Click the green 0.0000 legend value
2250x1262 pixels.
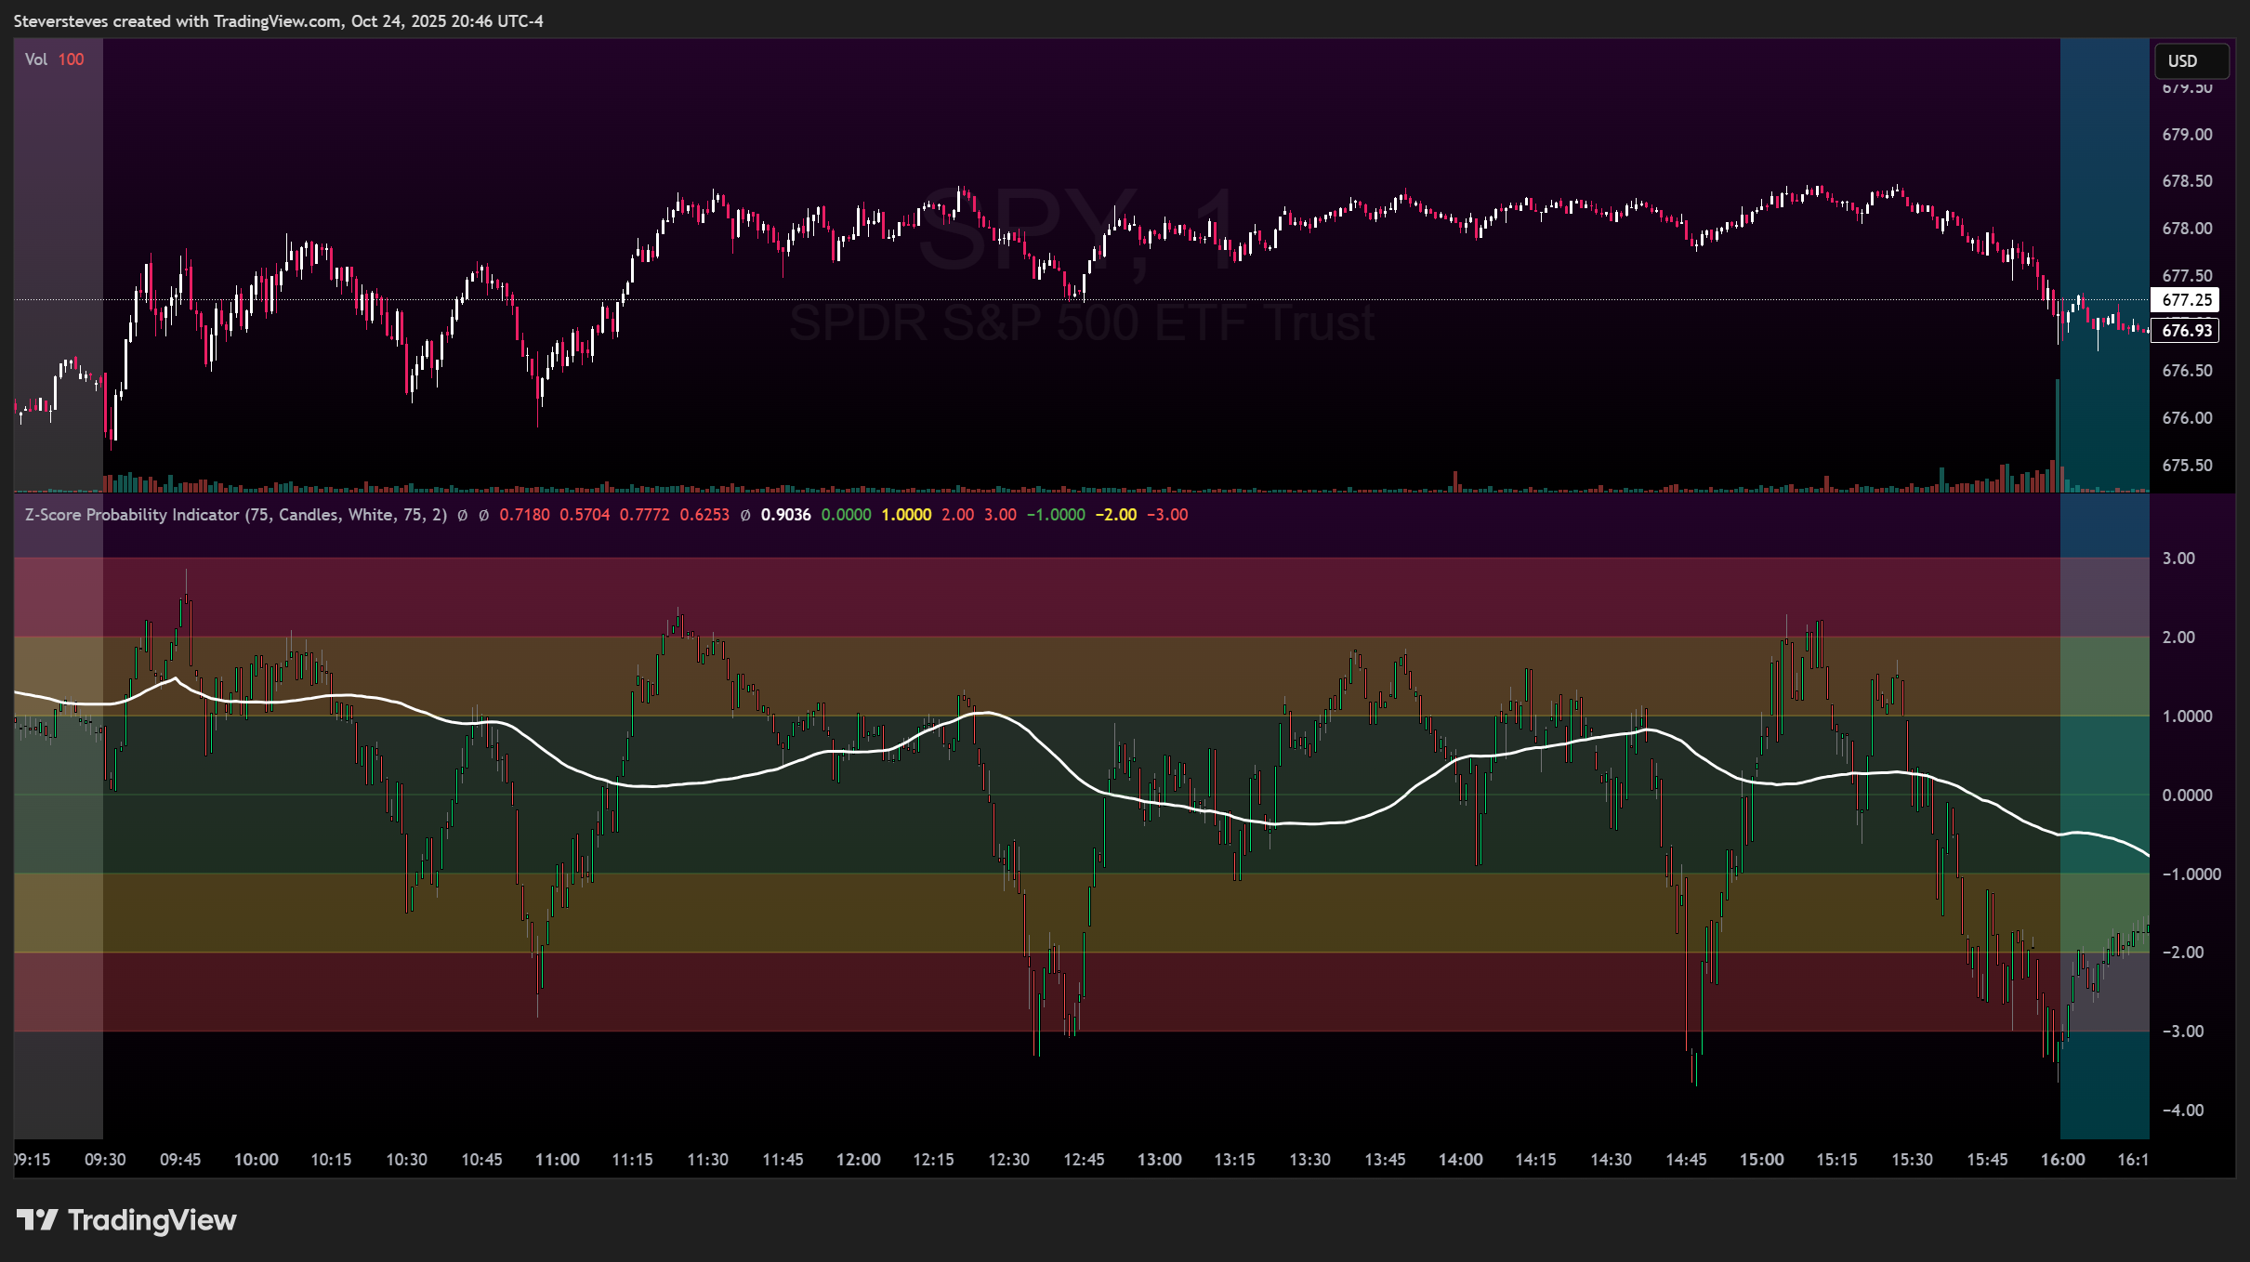click(846, 515)
